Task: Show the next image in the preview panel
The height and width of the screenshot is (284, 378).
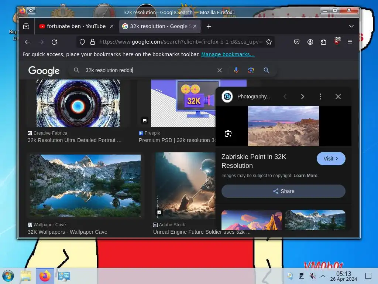Action: point(303,97)
